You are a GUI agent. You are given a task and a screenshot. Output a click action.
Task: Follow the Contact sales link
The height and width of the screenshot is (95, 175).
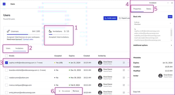coord(28,39)
